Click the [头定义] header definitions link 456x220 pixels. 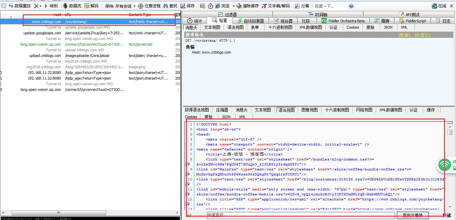[x=422, y=35]
